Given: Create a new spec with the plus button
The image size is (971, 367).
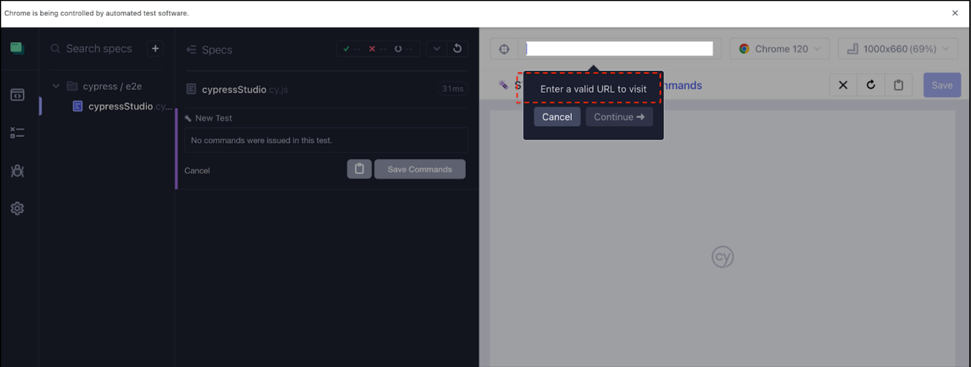Looking at the screenshot, I should click(x=155, y=49).
